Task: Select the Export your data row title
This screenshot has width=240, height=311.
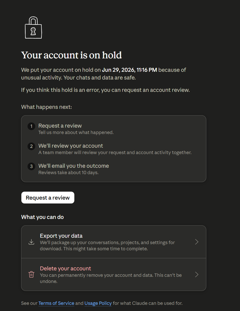Action: pos(61,236)
